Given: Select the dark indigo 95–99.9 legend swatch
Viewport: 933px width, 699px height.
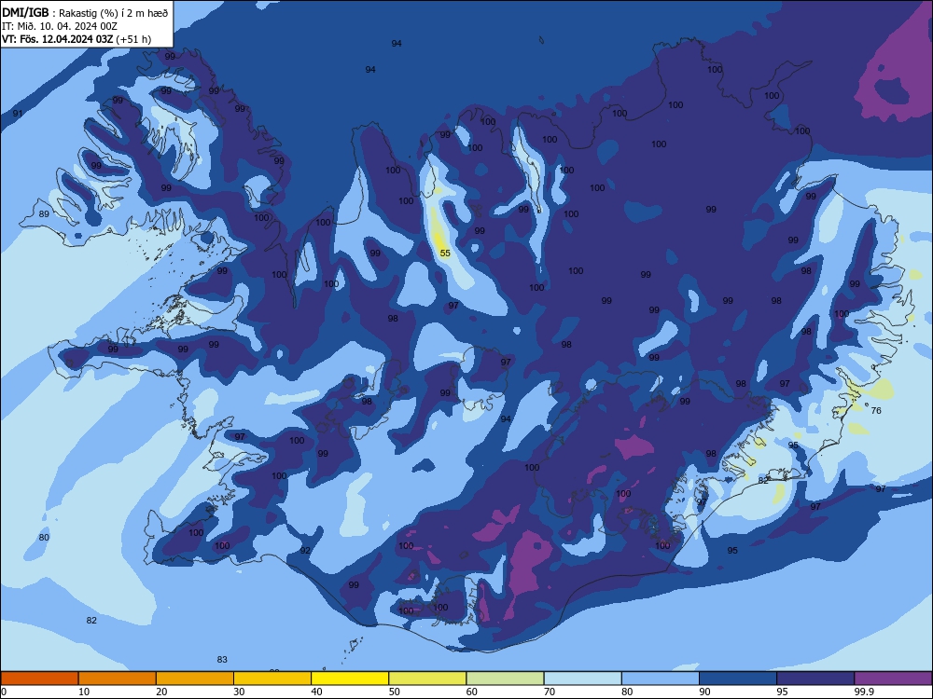Looking at the screenshot, I should pos(815,678).
